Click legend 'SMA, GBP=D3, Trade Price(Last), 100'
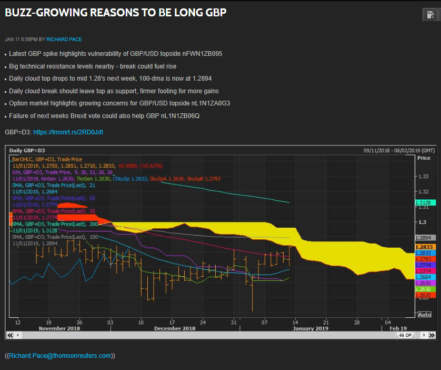Viewport: 441px width, 370px height. coord(55,237)
